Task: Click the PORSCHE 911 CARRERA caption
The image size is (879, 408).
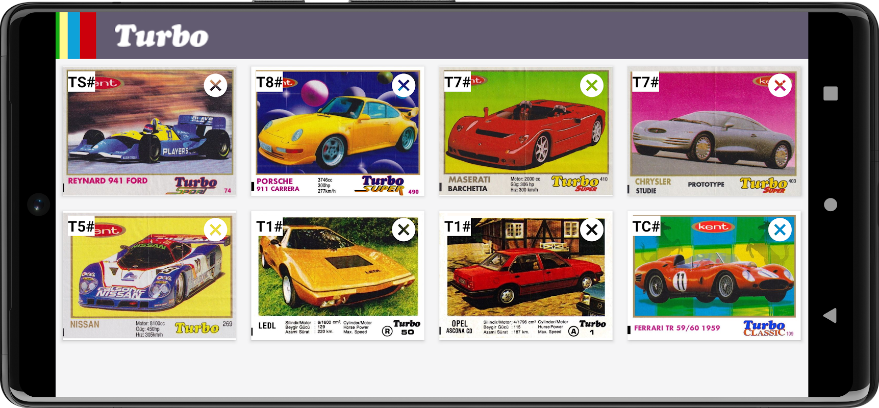Action: click(x=278, y=185)
